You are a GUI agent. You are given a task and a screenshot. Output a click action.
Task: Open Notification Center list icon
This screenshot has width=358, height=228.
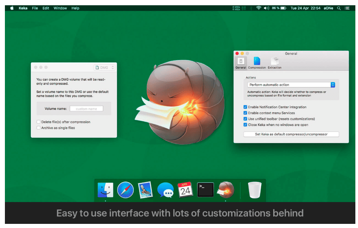347,8
